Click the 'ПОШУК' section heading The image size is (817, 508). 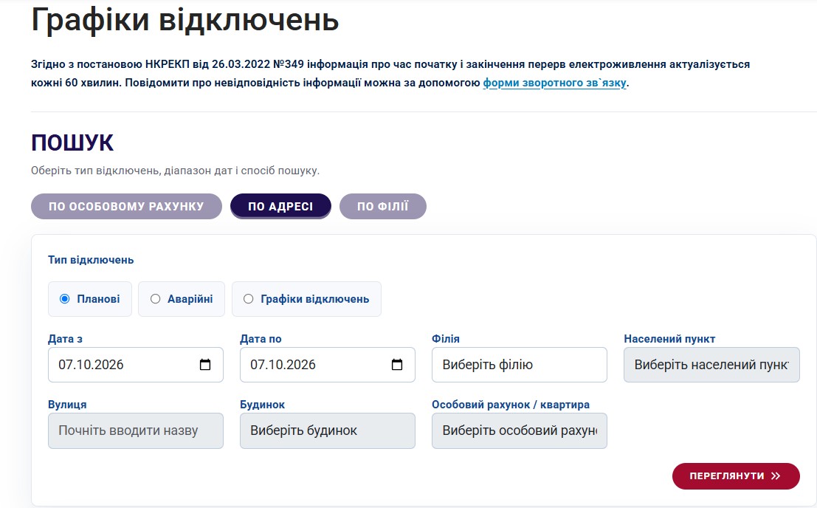72,143
